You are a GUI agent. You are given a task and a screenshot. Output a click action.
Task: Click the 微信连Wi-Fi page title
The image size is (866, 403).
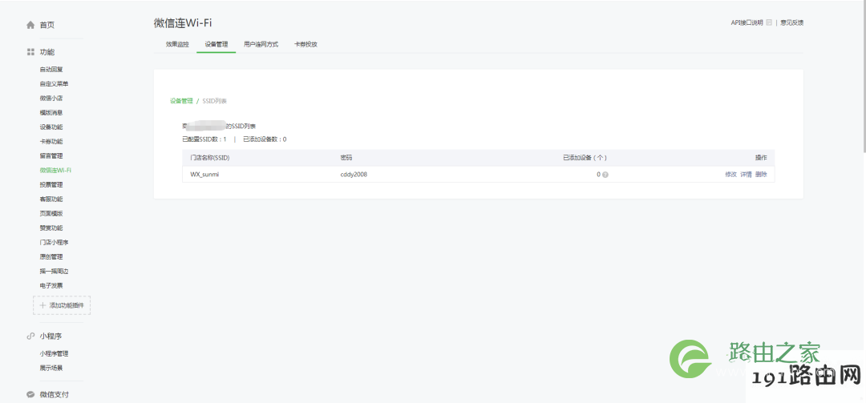pyautogui.click(x=183, y=23)
